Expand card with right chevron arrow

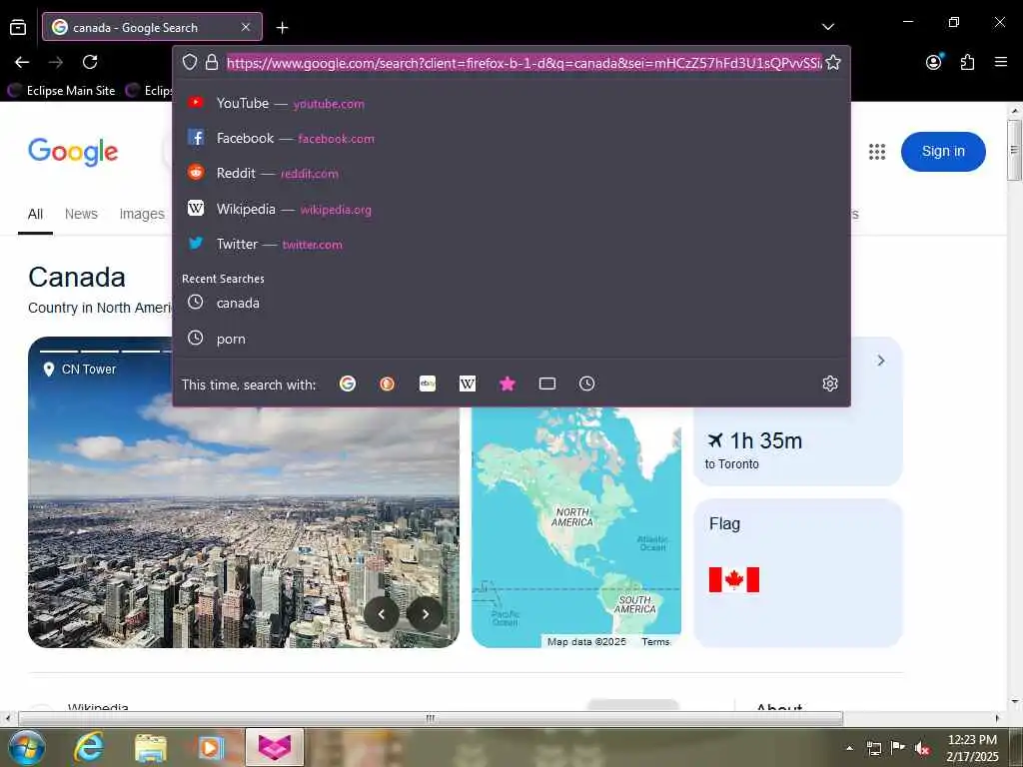point(881,361)
